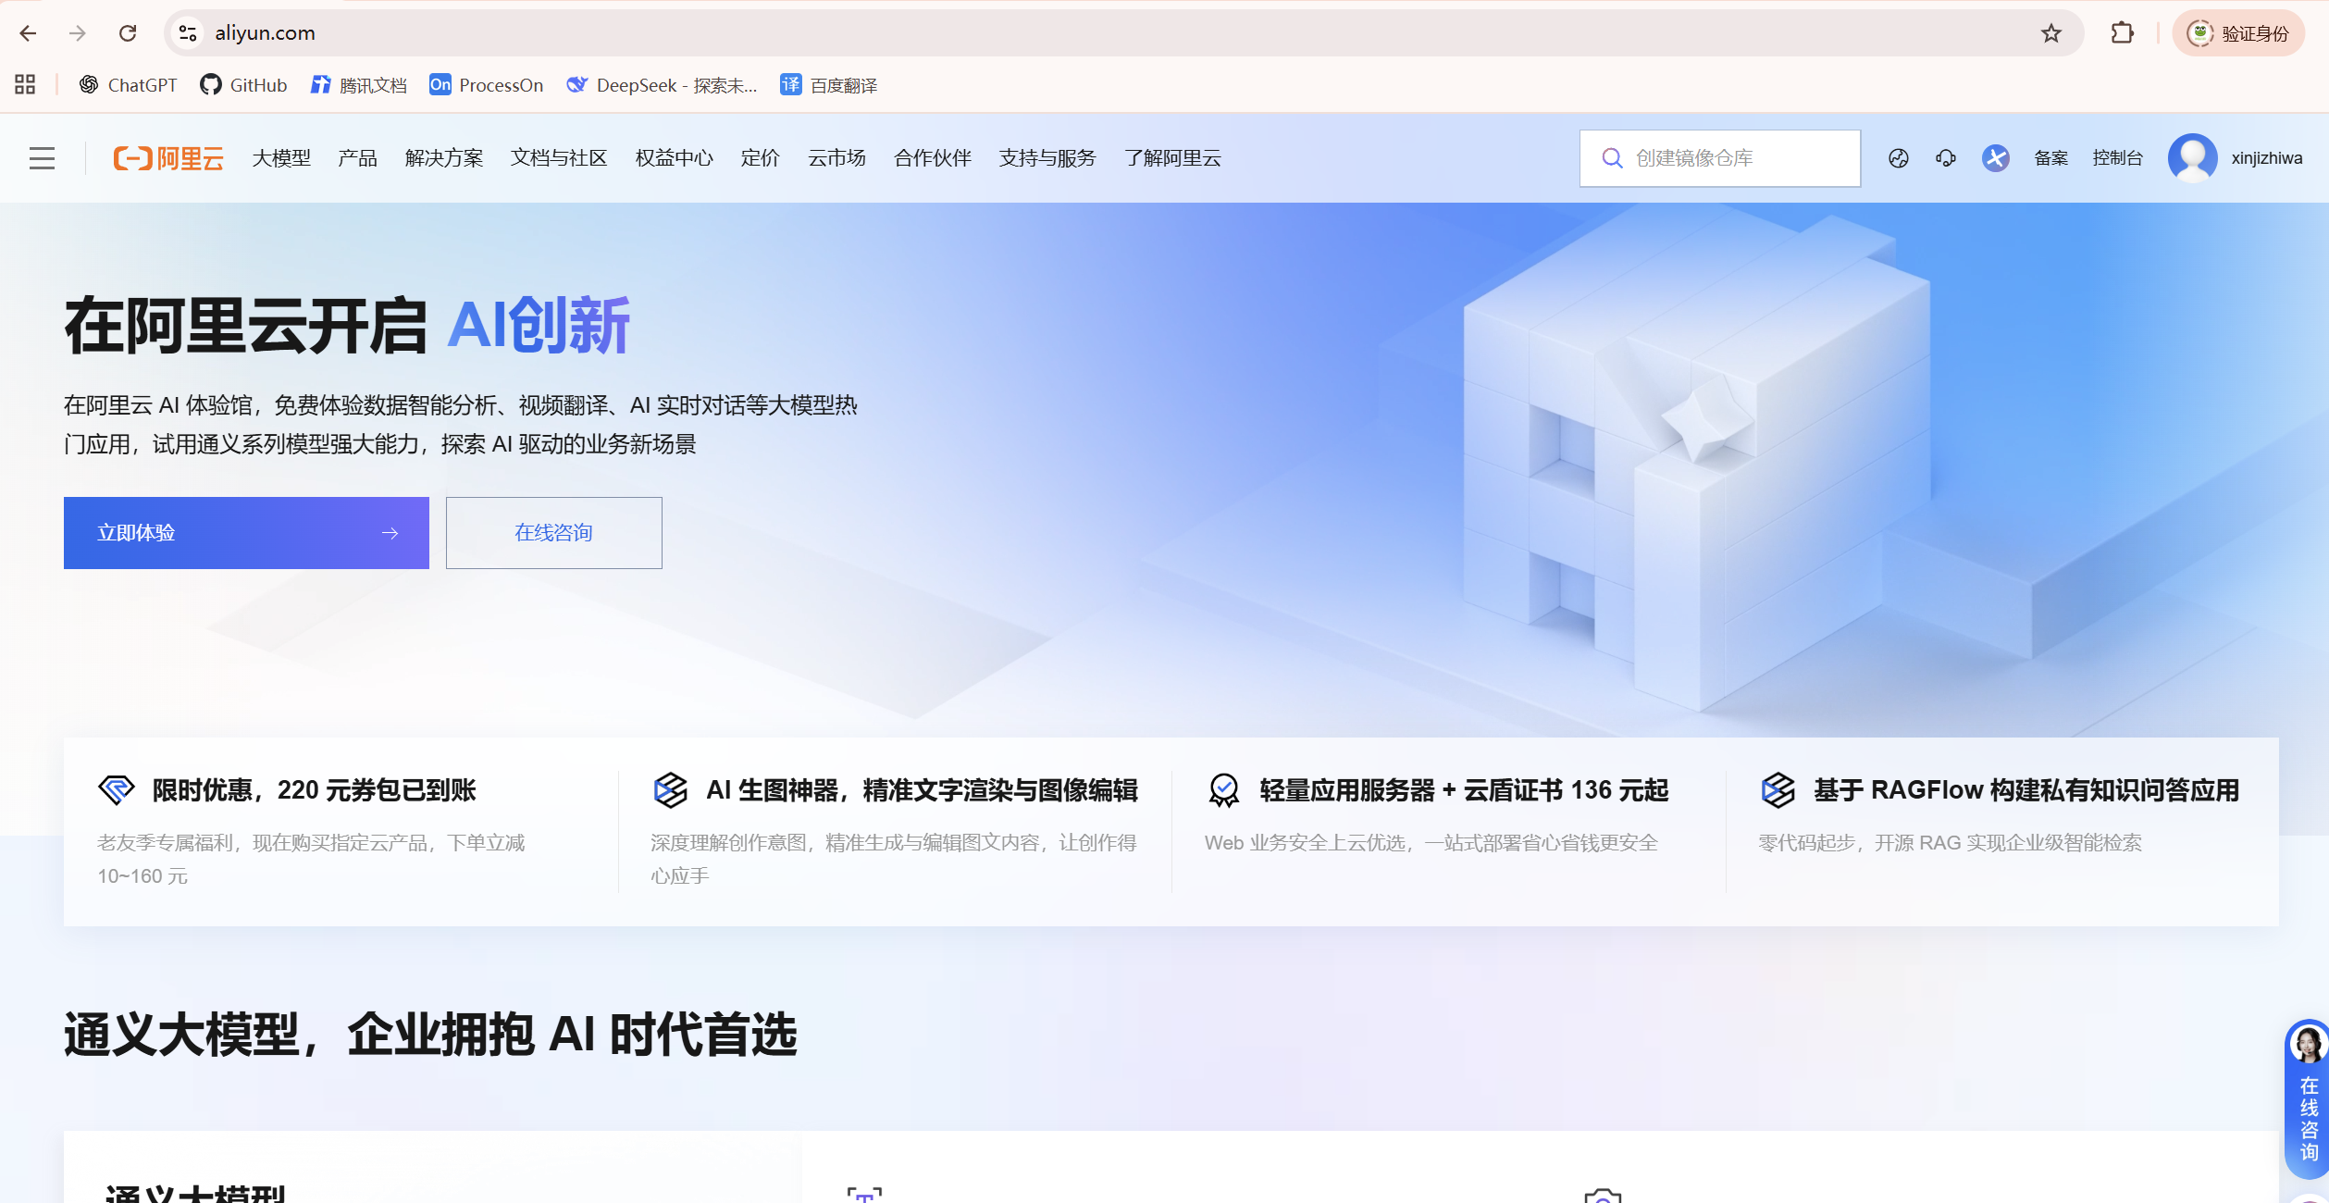Click the hero paragraph starting 在阿里云 AI 体验馆
The width and height of the screenshot is (2329, 1203).
[461, 425]
